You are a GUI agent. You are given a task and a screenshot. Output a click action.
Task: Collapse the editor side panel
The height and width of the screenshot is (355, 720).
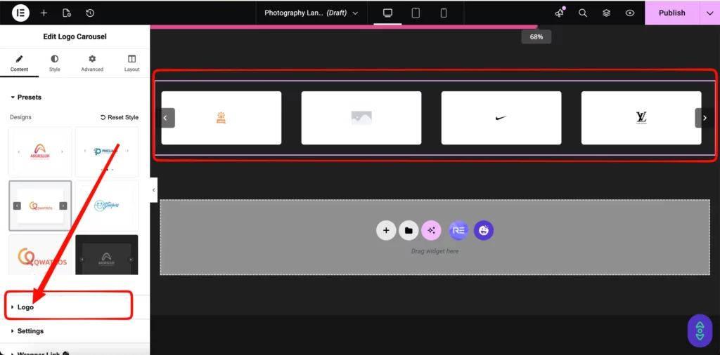tap(153, 189)
